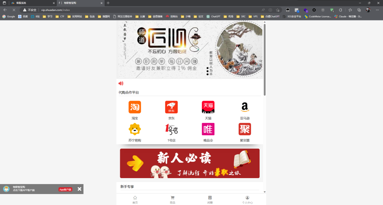383x205 pixels.
Task: Open the 淘宝 Taobao platform icon
Action: (x=135, y=107)
